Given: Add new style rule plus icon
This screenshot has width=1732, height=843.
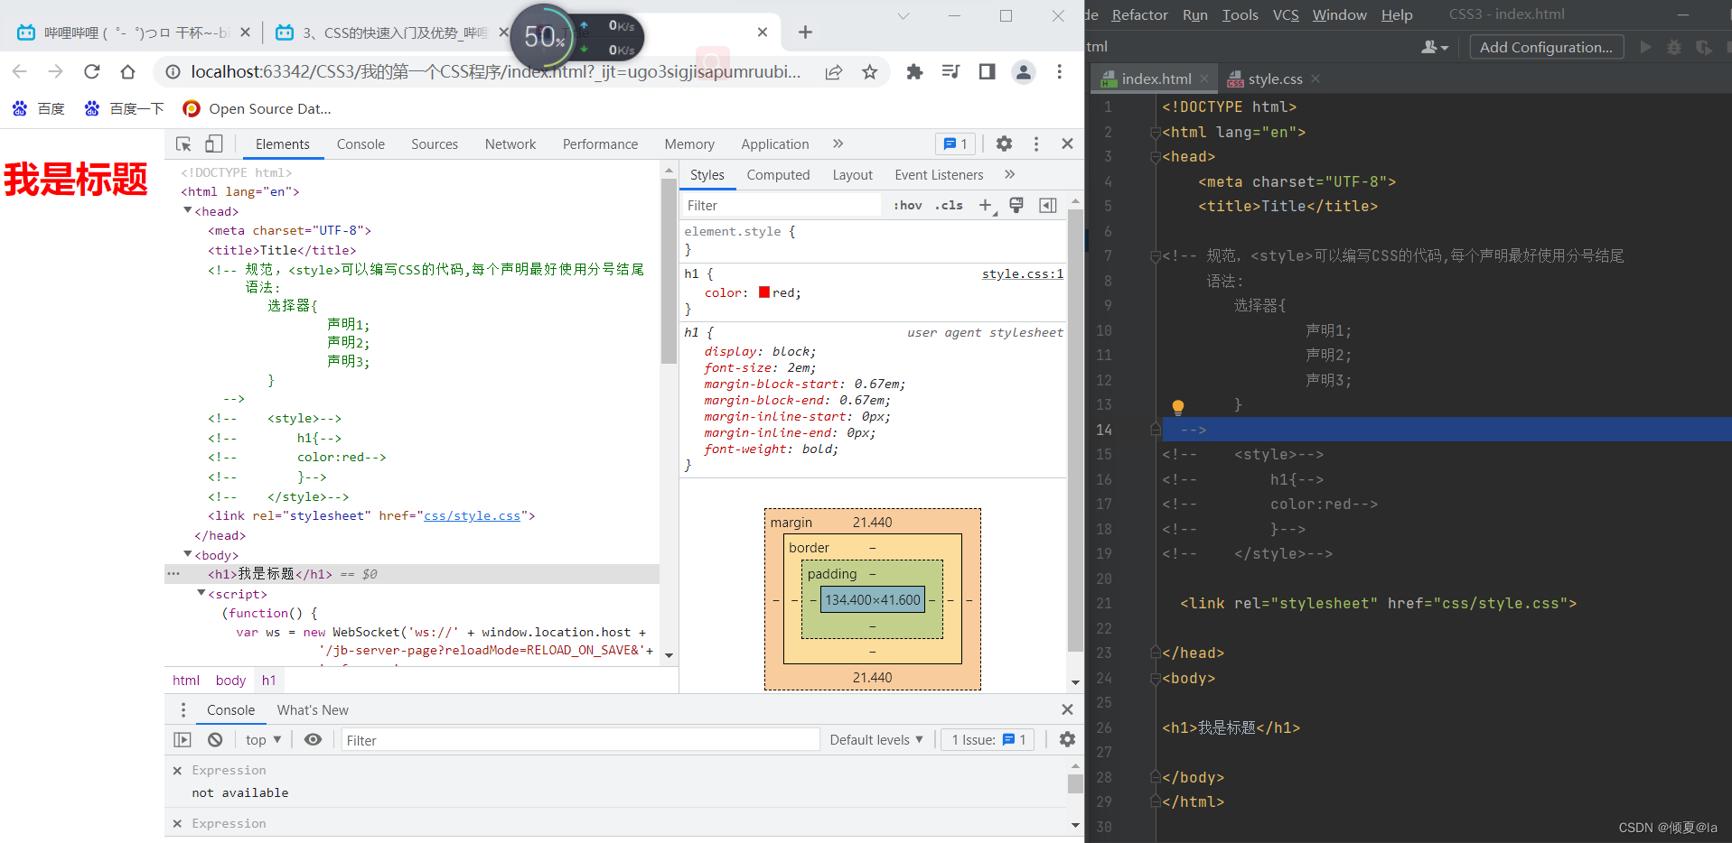Looking at the screenshot, I should (986, 206).
